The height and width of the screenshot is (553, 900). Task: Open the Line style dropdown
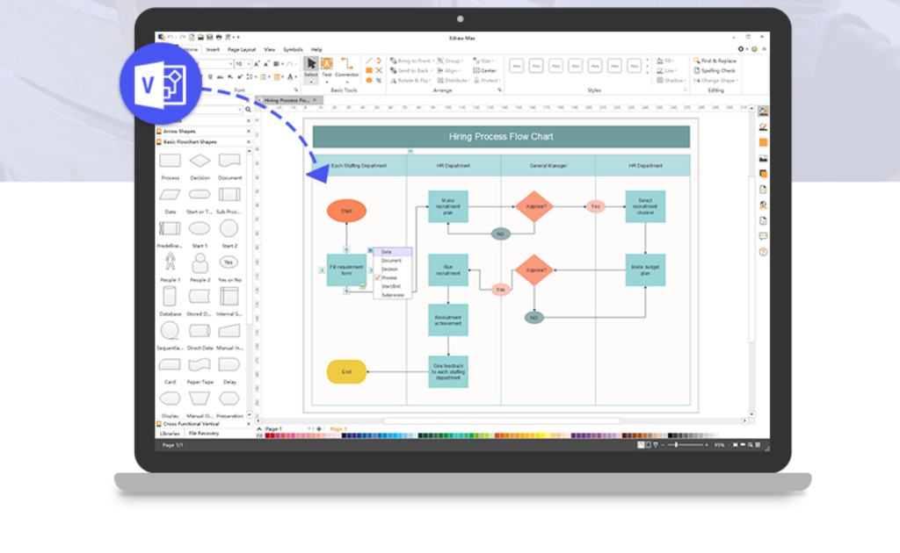tap(666, 70)
